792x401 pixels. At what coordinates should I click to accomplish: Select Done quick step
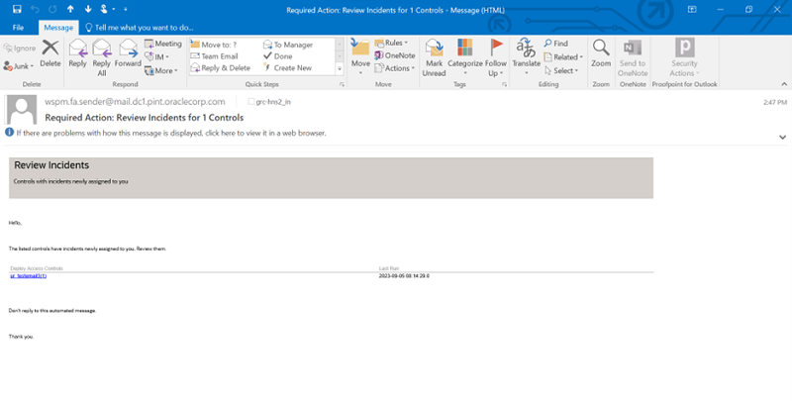pos(278,56)
